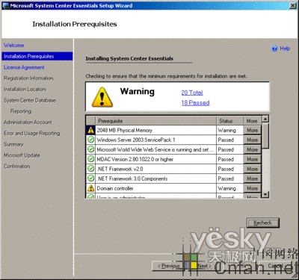Screen dimensions: 299x280
Task: Click the More column header
Action: click(x=252, y=121)
